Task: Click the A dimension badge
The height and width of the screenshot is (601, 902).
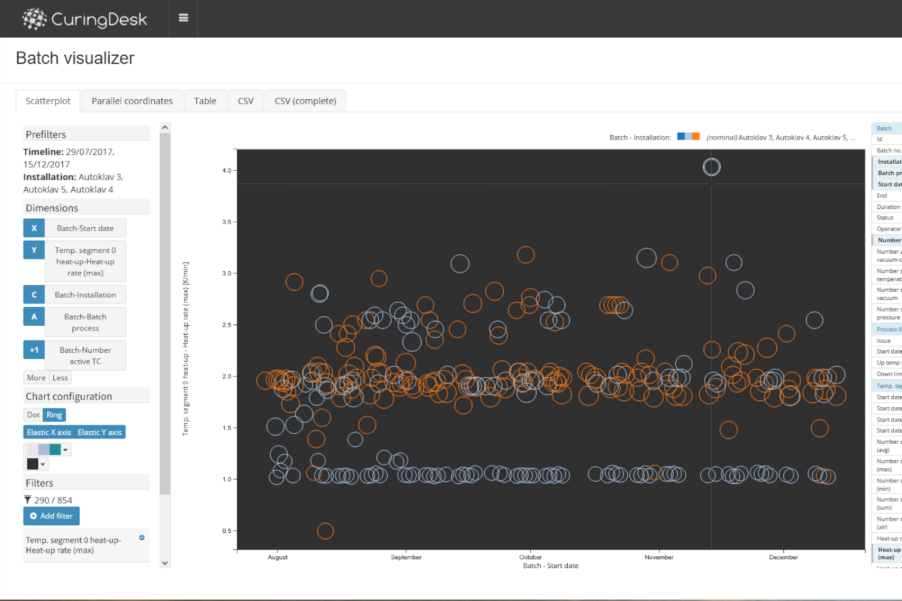Action: click(x=34, y=317)
